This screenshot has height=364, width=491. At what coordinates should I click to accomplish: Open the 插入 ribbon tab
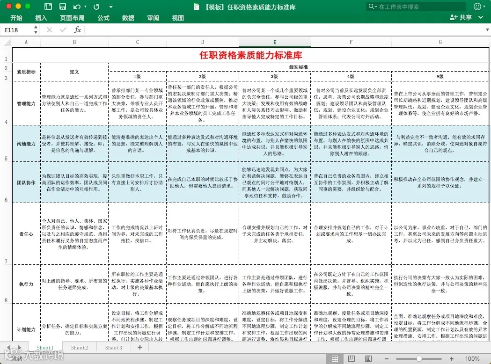tap(41, 18)
